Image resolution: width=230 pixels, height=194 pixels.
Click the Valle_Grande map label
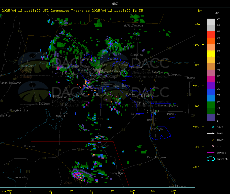(76, 94)
